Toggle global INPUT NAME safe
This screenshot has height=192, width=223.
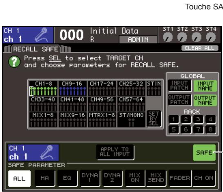[x=205, y=86]
